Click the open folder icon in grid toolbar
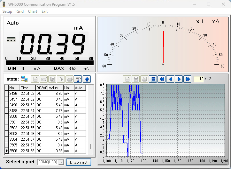This screenshot has width=231, height=169. pos(44,79)
